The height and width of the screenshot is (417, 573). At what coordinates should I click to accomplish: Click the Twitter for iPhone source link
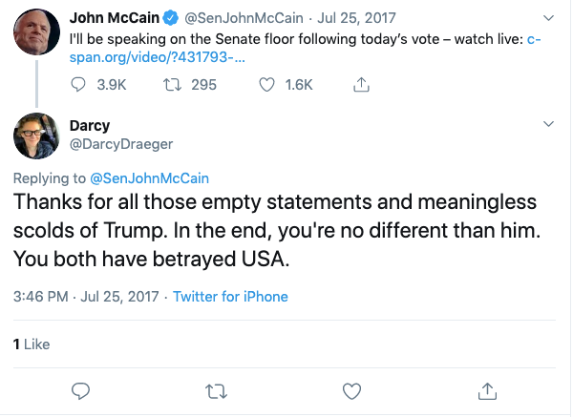point(230,296)
